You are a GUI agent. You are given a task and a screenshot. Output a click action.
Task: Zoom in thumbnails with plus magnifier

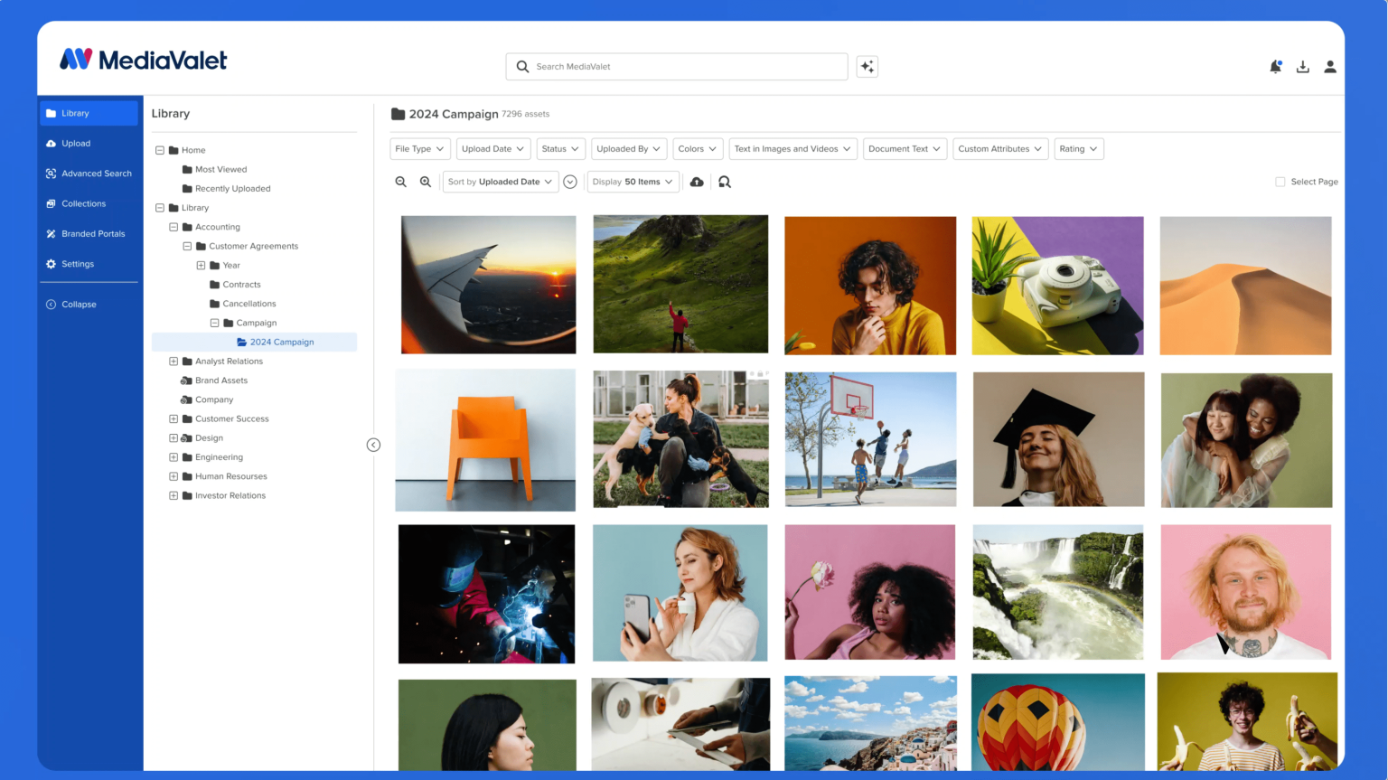coord(426,182)
